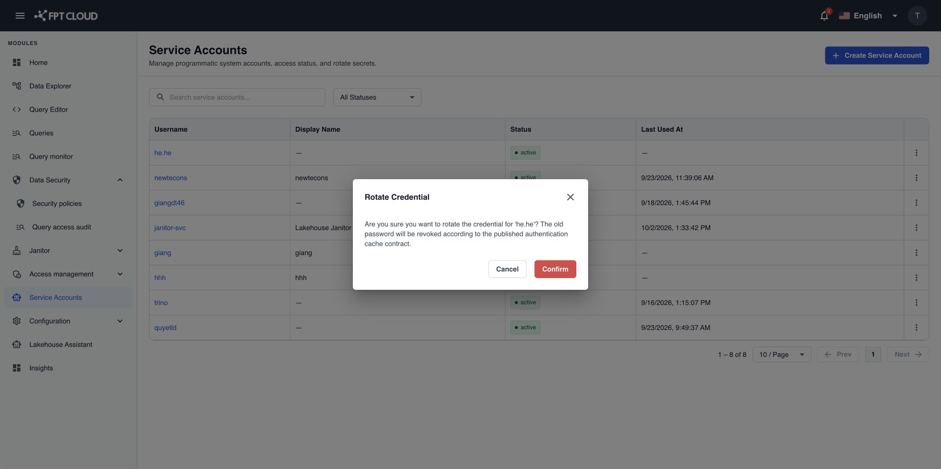The width and height of the screenshot is (941, 469).
Task: Click the Data Explorer sidebar icon
Action: pyautogui.click(x=17, y=86)
